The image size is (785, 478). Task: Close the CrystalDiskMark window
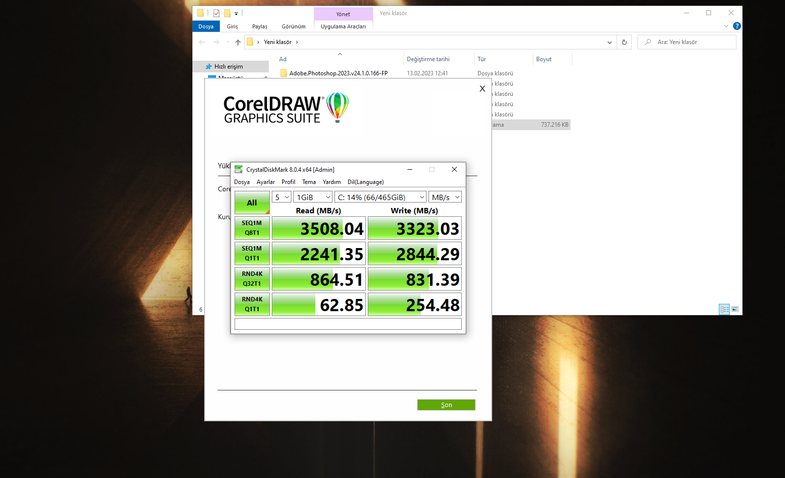tap(454, 169)
